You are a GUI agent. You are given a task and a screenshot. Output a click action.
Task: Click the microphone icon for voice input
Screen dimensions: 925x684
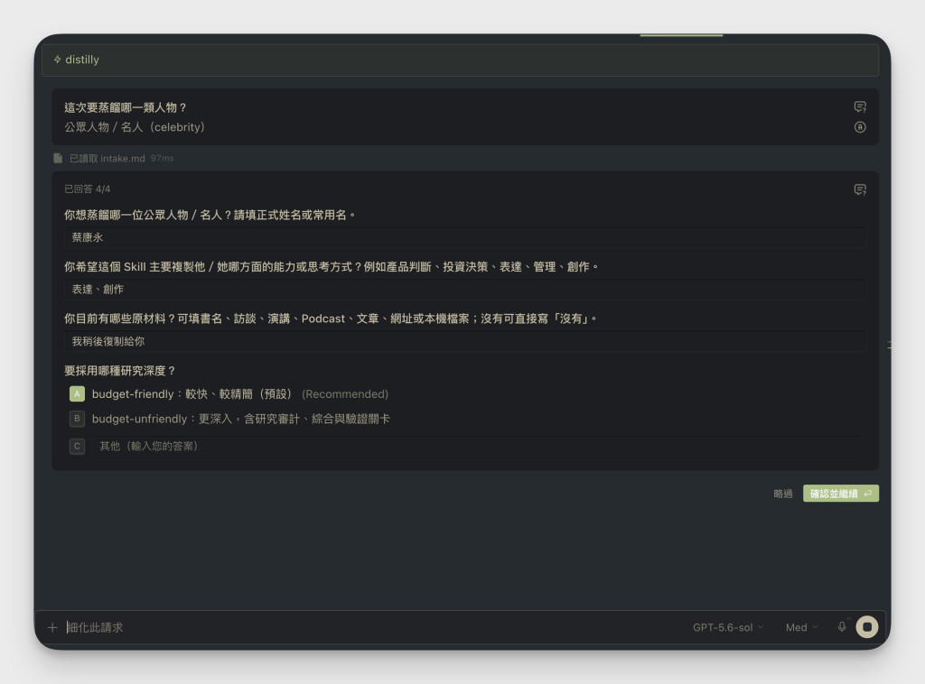pos(842,627)
